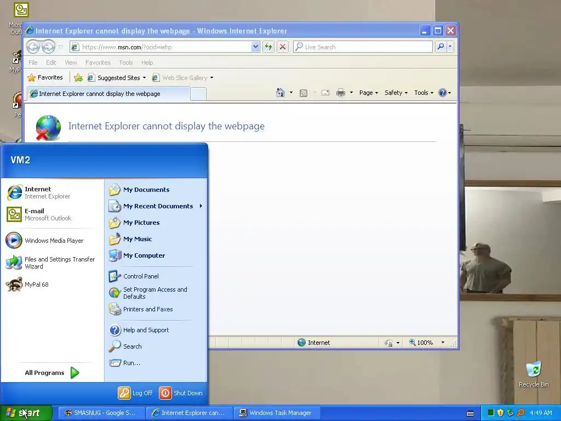Select the Recycle Bin desktop icon
Image resolution: width=561 pixels, height=421 pixels.
(x=534, y=374)
